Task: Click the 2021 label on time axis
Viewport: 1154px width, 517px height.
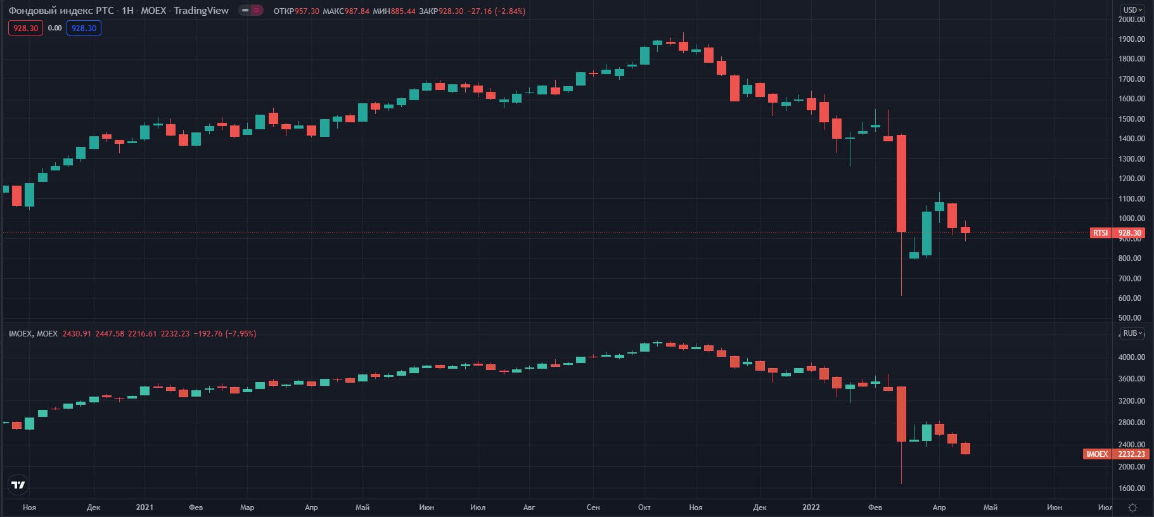Action: [x=144, y=507]
